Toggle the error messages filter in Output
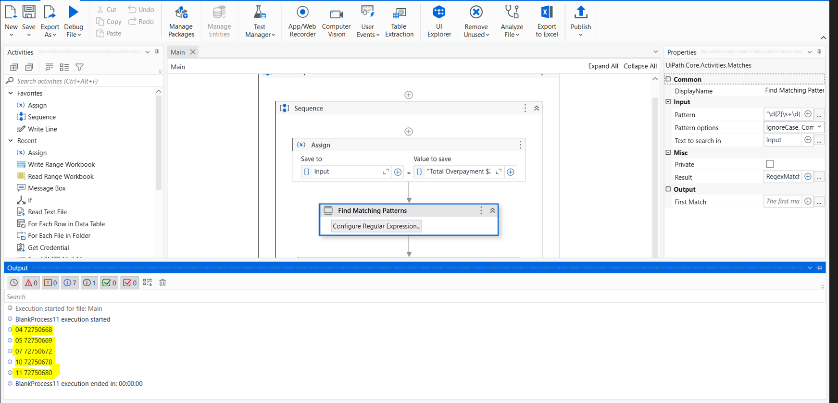 coord(31,283)
